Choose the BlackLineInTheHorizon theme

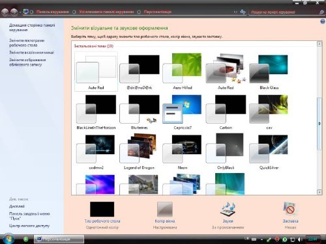[x=96, y=112]
